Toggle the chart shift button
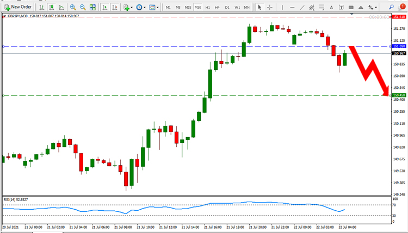408x233 pixels. [115, 7]
